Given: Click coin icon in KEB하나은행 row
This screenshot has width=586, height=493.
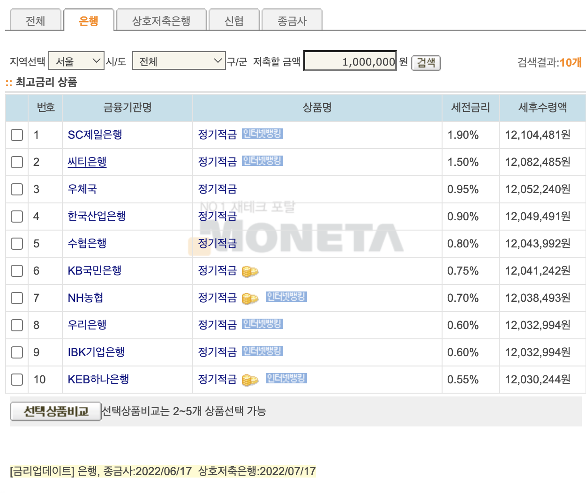Looking at the screenshot, I should point(250,380).
